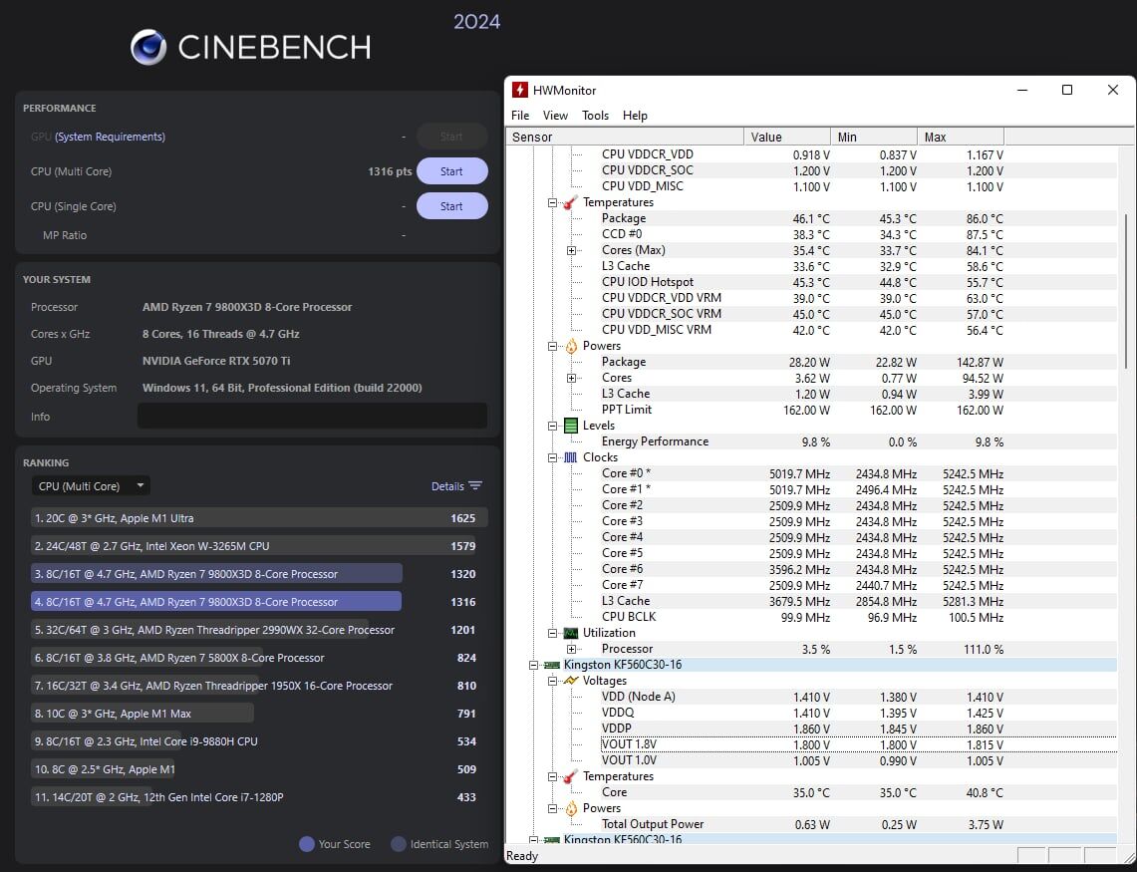Open the CPU (Multi Core) ranking dropdown
The width and height of the screenshot is (1137, 872).
click(x=91, y=486)
